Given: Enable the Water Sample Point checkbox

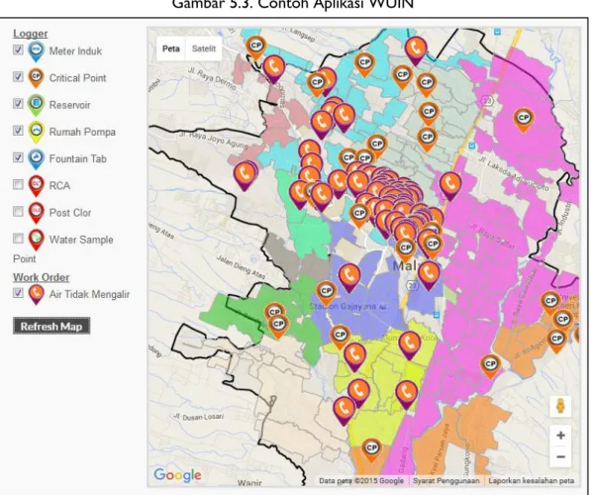Looking at the screenshot, I should (x=18, y=239).
